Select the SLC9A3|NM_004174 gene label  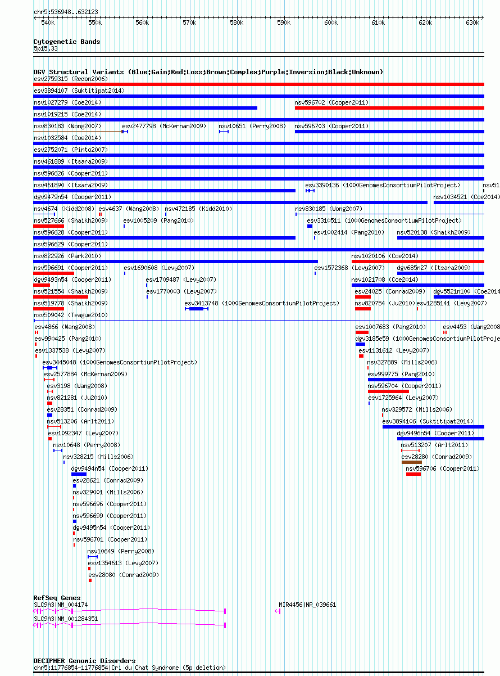60,605
